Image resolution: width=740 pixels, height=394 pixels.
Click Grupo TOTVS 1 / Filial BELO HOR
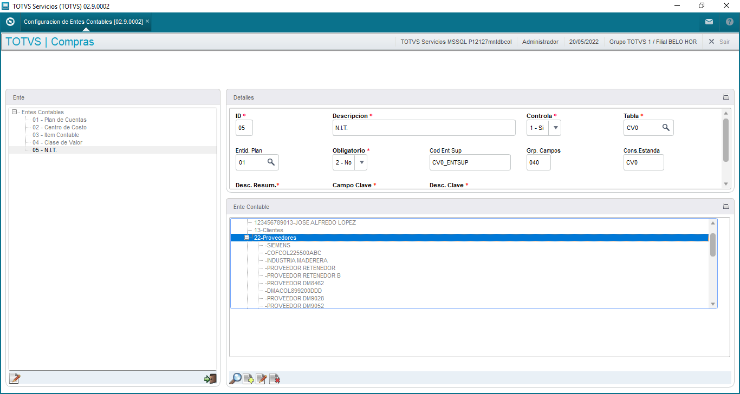pyautogui.click(x=653, y=42)
